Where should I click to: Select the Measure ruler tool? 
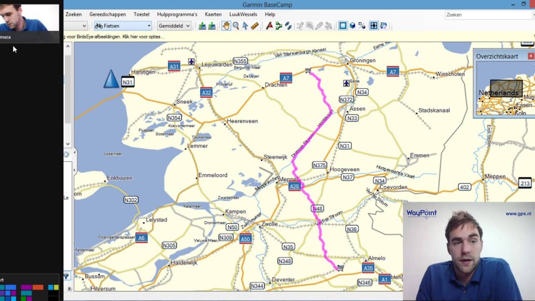[x=255, y=26]
